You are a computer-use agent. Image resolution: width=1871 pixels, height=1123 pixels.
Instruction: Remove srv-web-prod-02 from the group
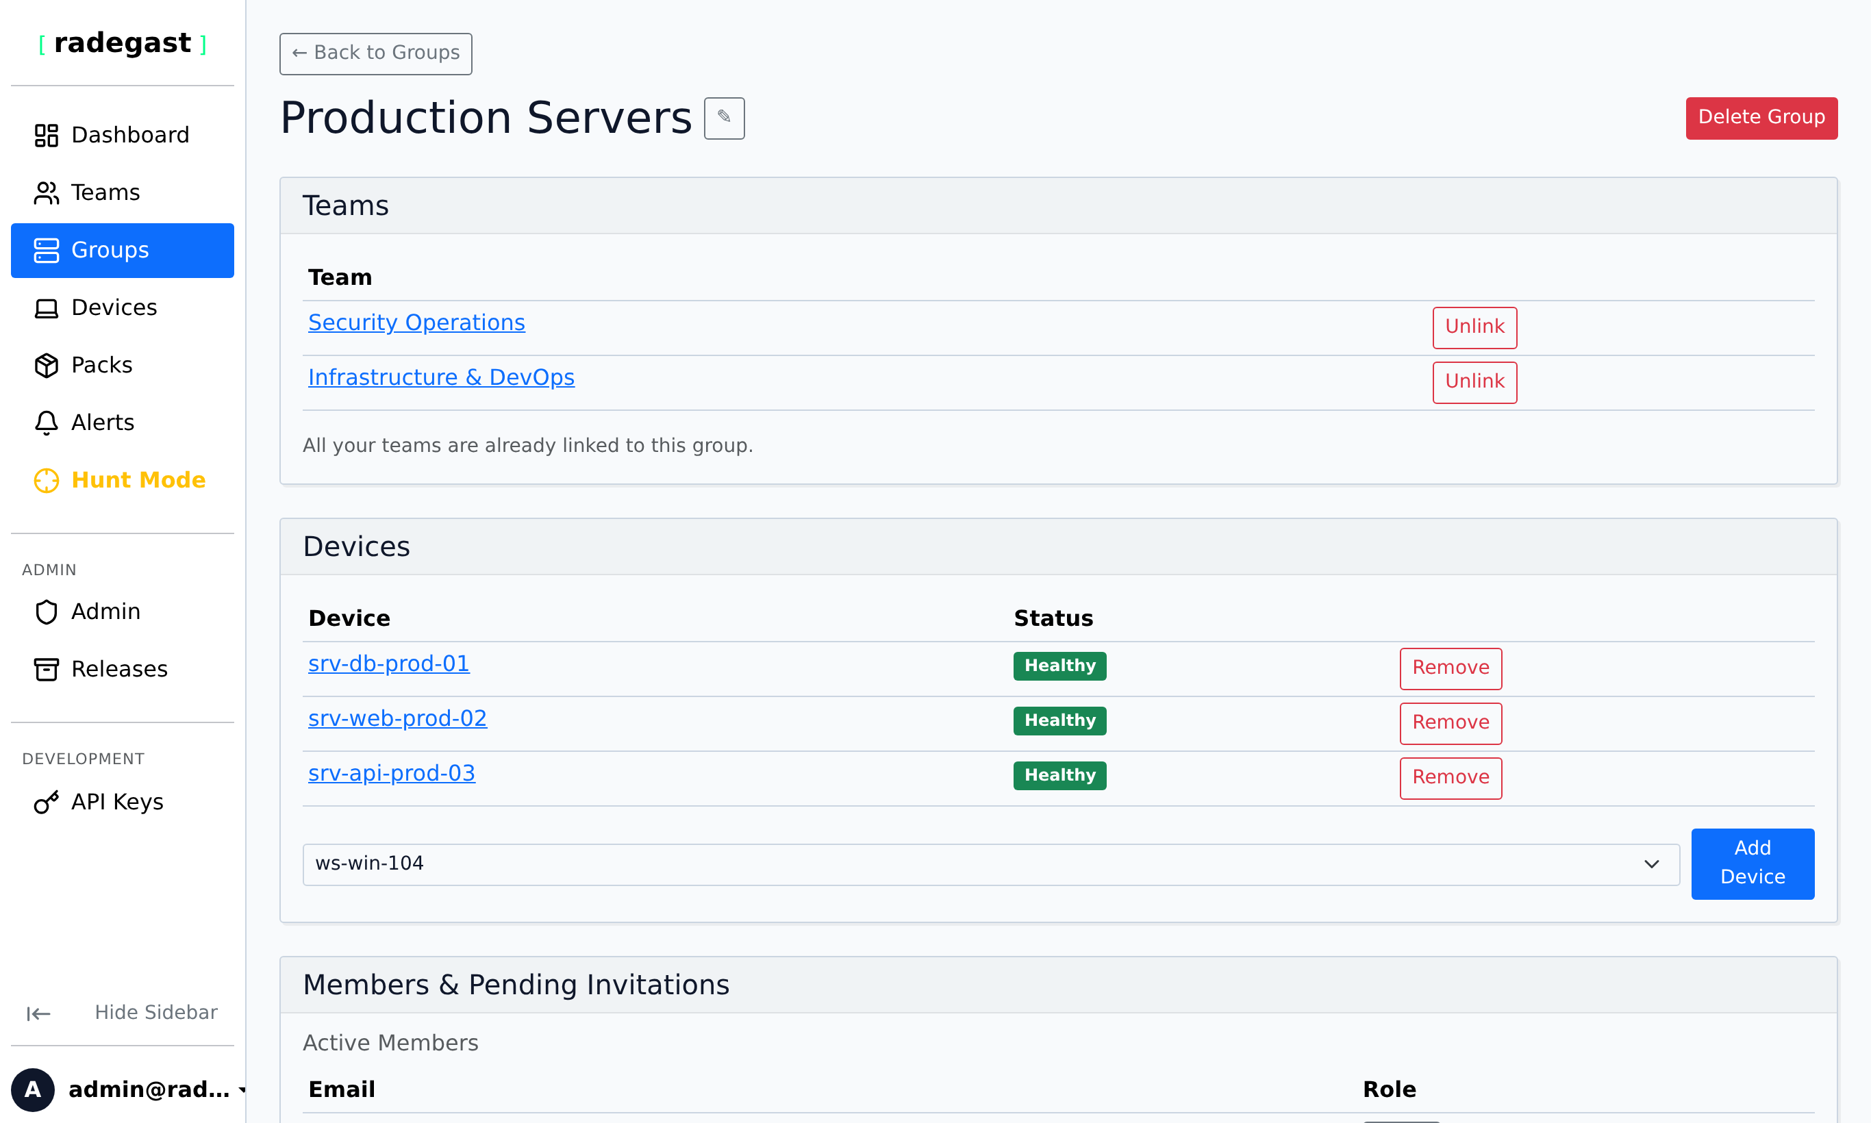(1451, 723)
